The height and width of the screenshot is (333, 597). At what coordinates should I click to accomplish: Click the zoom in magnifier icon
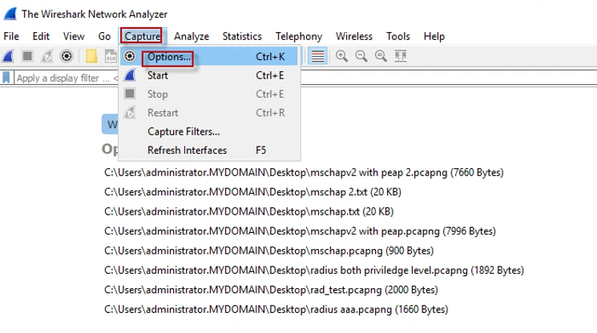(342, 56)
